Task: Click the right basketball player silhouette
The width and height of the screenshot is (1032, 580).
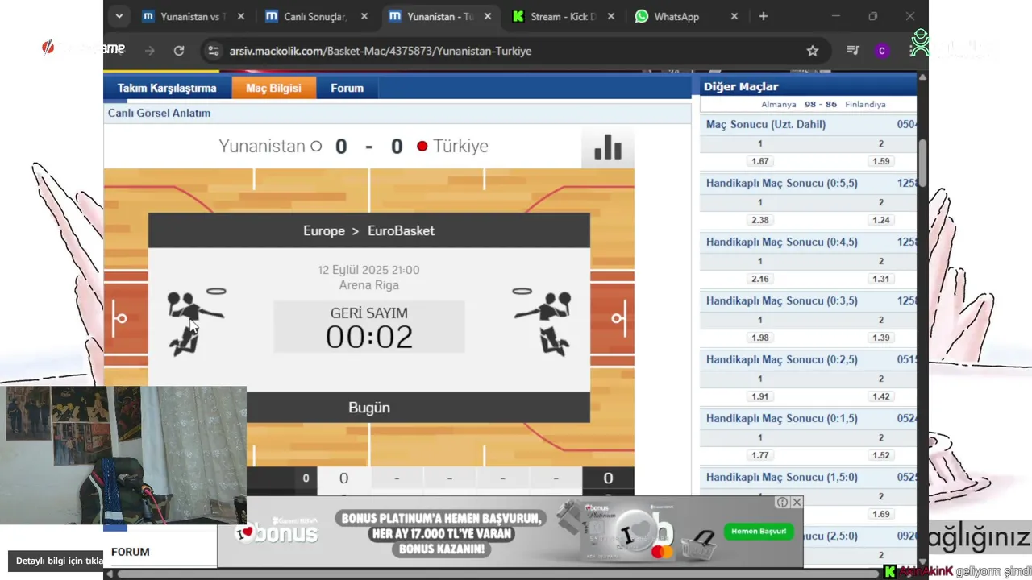Action: coord(543,321)
